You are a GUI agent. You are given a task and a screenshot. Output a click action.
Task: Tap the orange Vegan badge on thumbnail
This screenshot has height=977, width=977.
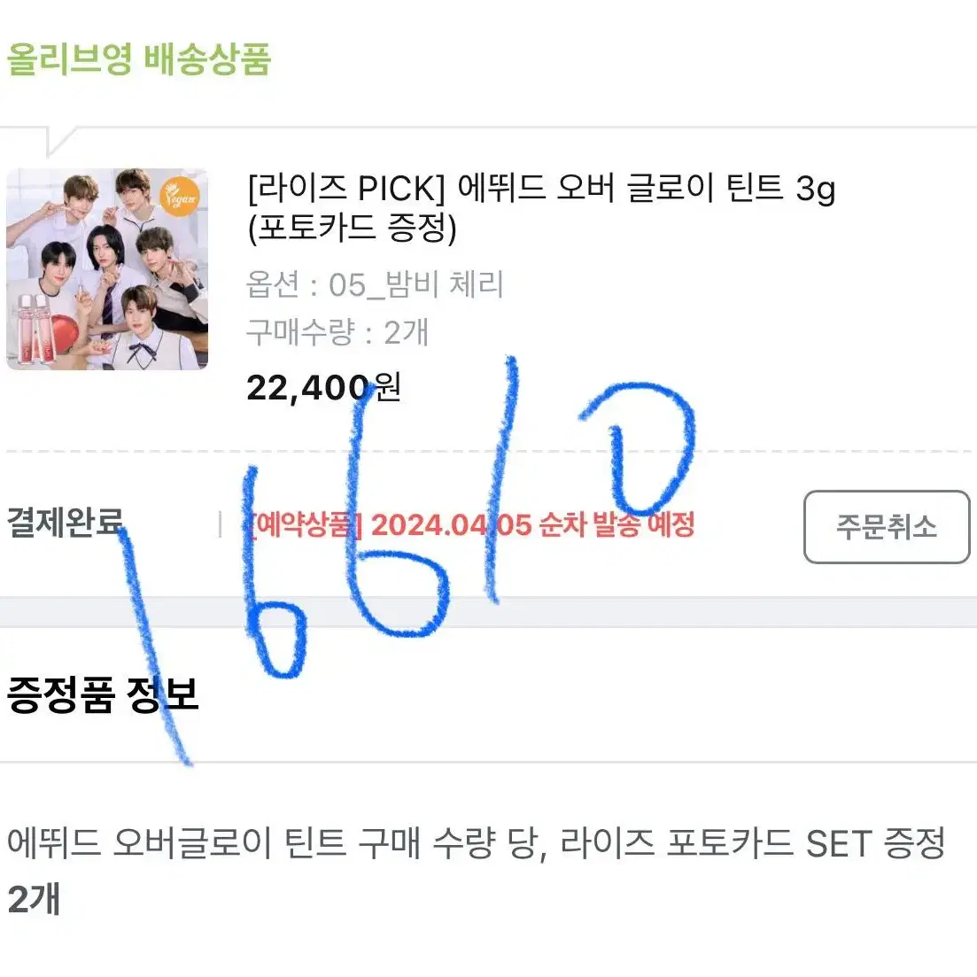coord(180,197)
